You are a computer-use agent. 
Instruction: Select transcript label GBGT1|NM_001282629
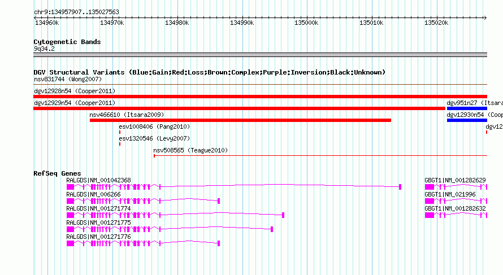click(455, 181)
